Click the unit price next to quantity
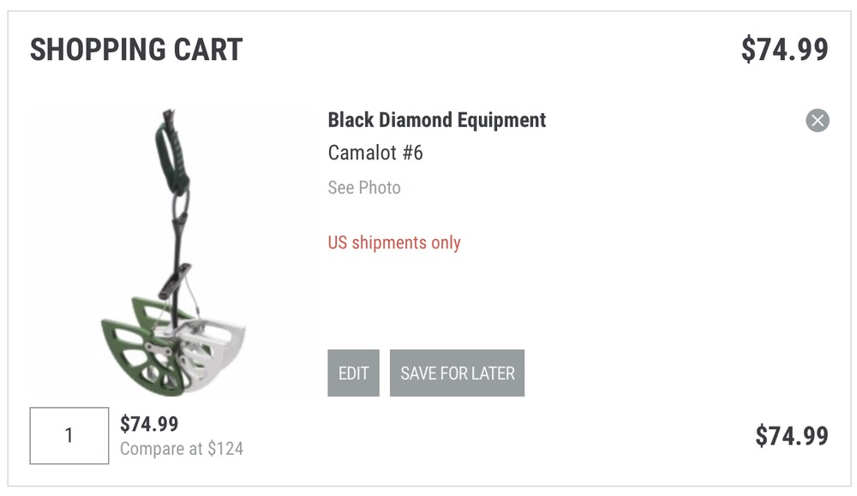 tap(149, 424)
